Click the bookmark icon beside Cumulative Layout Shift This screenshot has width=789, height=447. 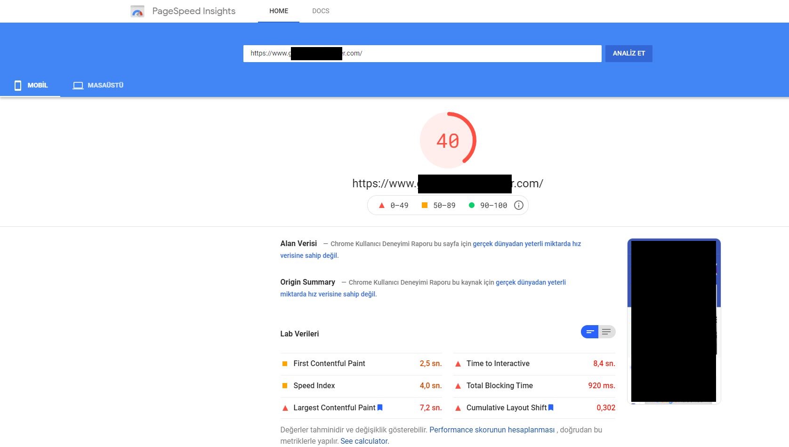pyautogui.click(x=551, y=407)
